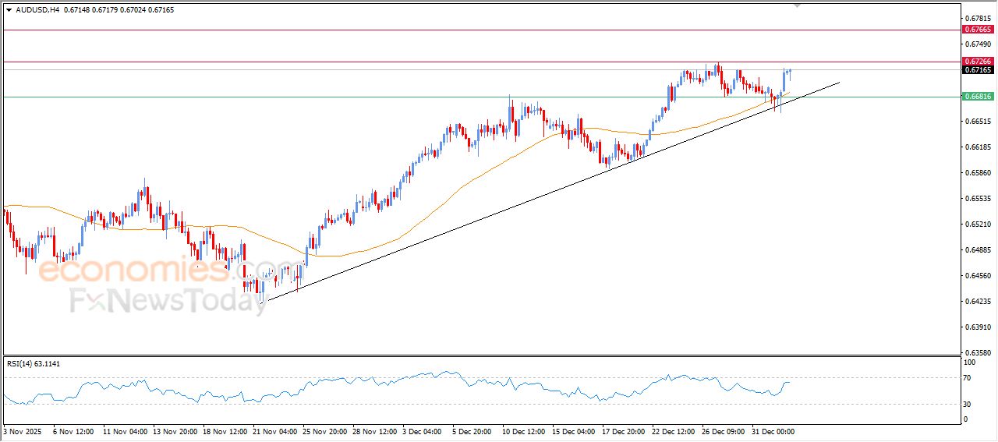Click the black 0.67165 current price tag
The width and height of the screenshot is (998, 442).
(x=978, y=70)
